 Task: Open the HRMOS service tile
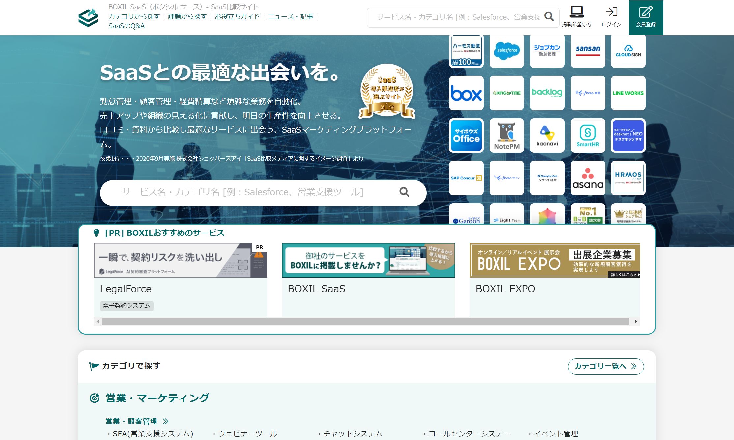pyautogui.click(x=628, y=178)
